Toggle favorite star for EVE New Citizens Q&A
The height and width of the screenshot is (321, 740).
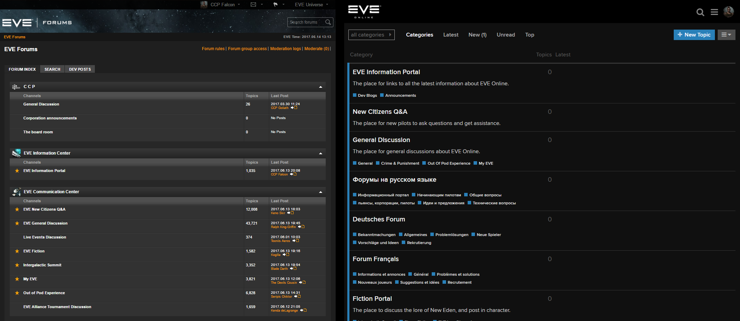(17, 209)
